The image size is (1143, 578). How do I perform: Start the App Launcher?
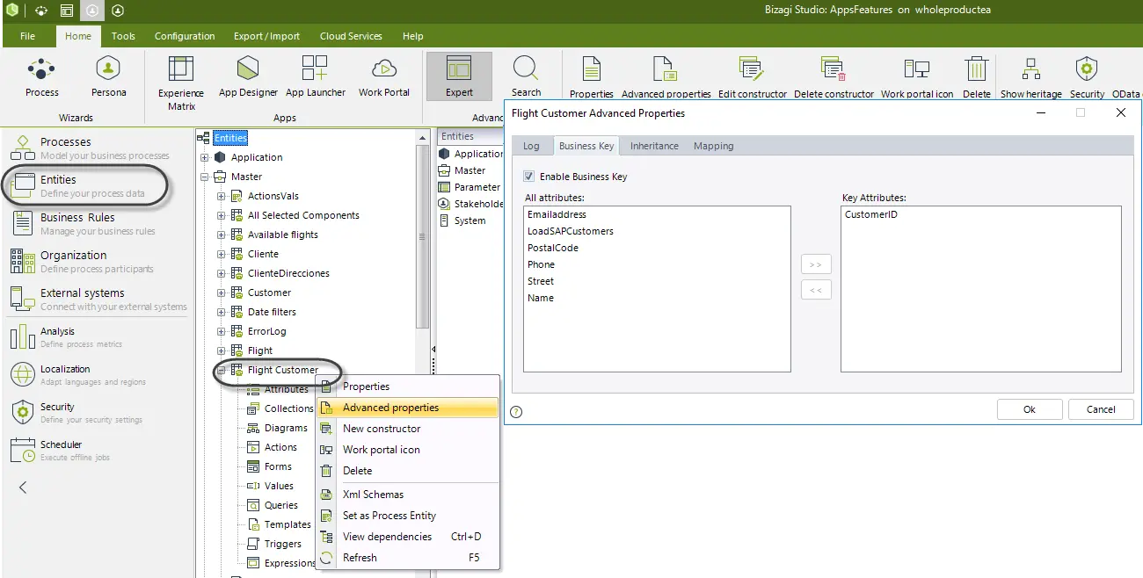click(x=315, y=76)
